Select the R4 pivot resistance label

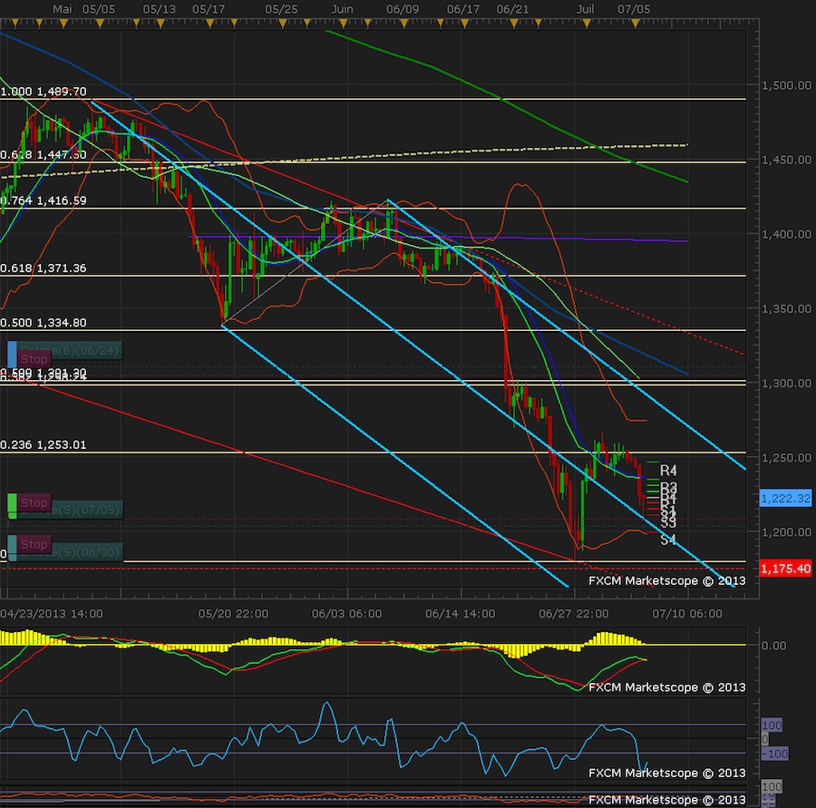tap(669, 471)
